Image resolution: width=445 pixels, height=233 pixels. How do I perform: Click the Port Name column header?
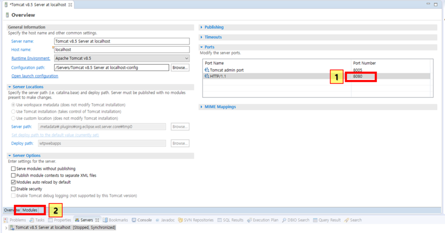pos(214,63)
